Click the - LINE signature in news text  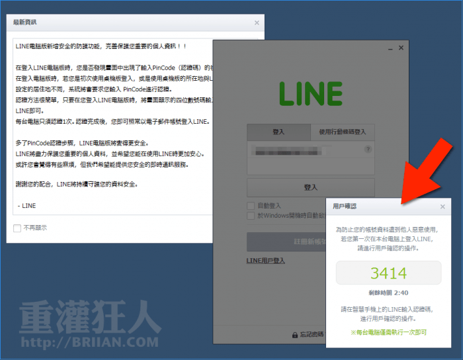[26, 206]
